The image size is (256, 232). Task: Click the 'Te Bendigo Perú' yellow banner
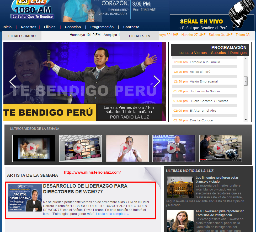[x=50, y=112]
